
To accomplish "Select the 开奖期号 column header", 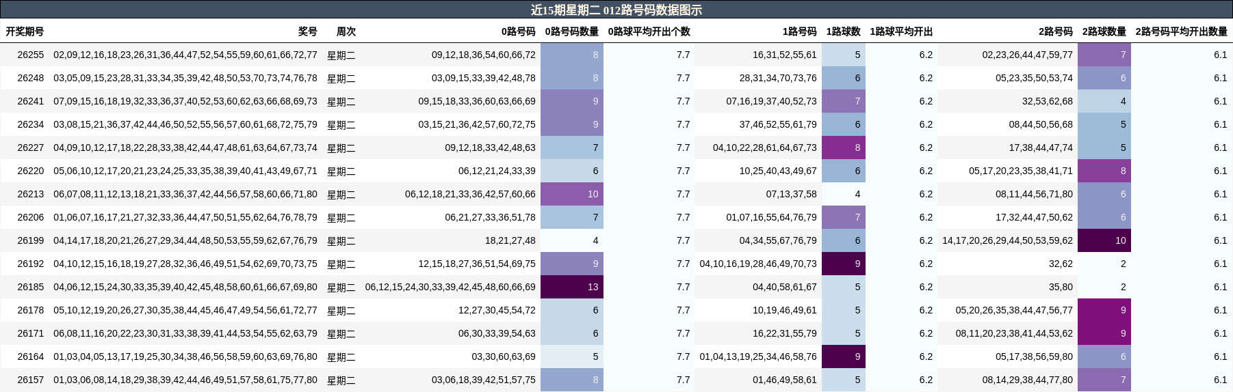I will coord(25,31).
